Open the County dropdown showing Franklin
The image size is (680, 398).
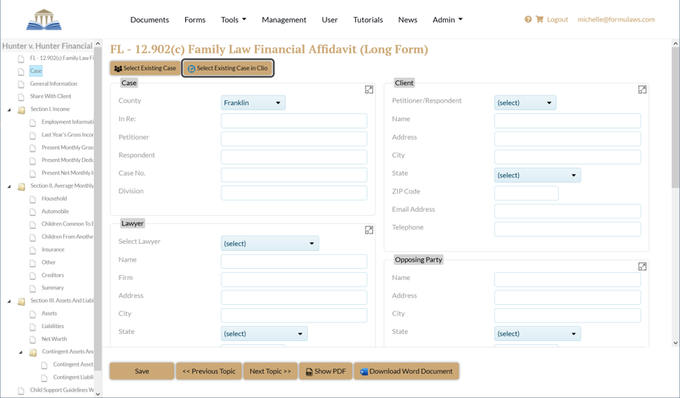point(253,103)
